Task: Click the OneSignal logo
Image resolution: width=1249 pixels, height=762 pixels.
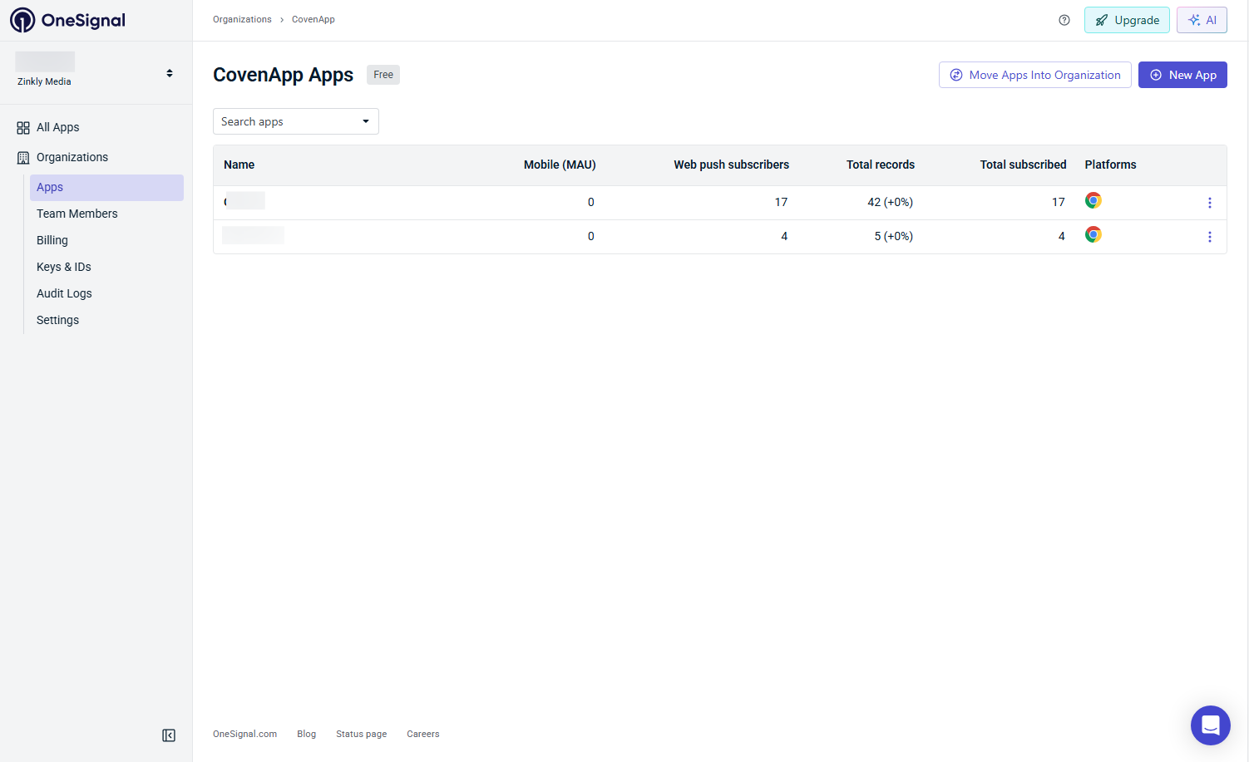Action: tap(68, 20)
